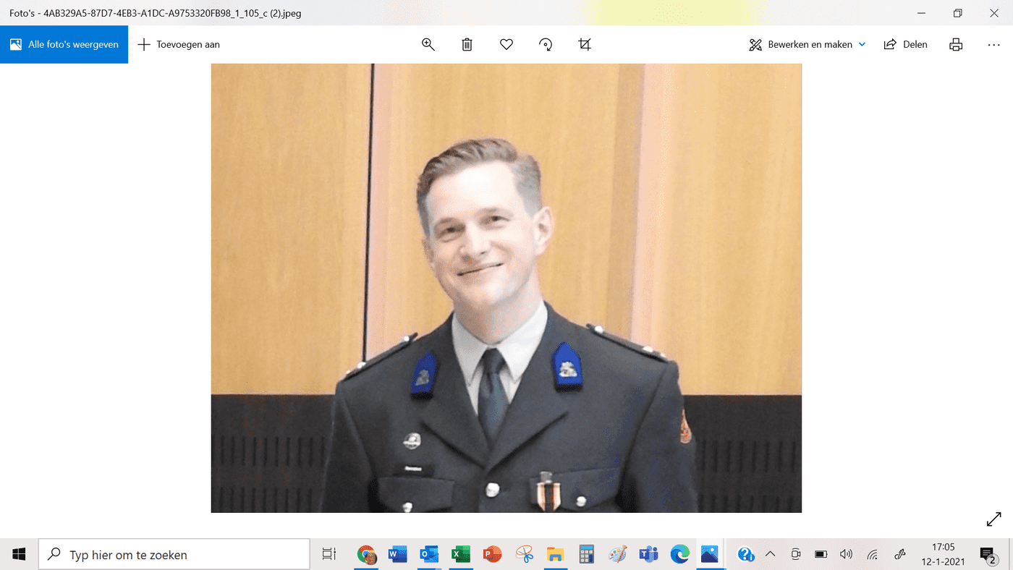The image size is (1013, 570).
Task: Open Calculator from the taskbar
Action: click(x=586, y=555)
